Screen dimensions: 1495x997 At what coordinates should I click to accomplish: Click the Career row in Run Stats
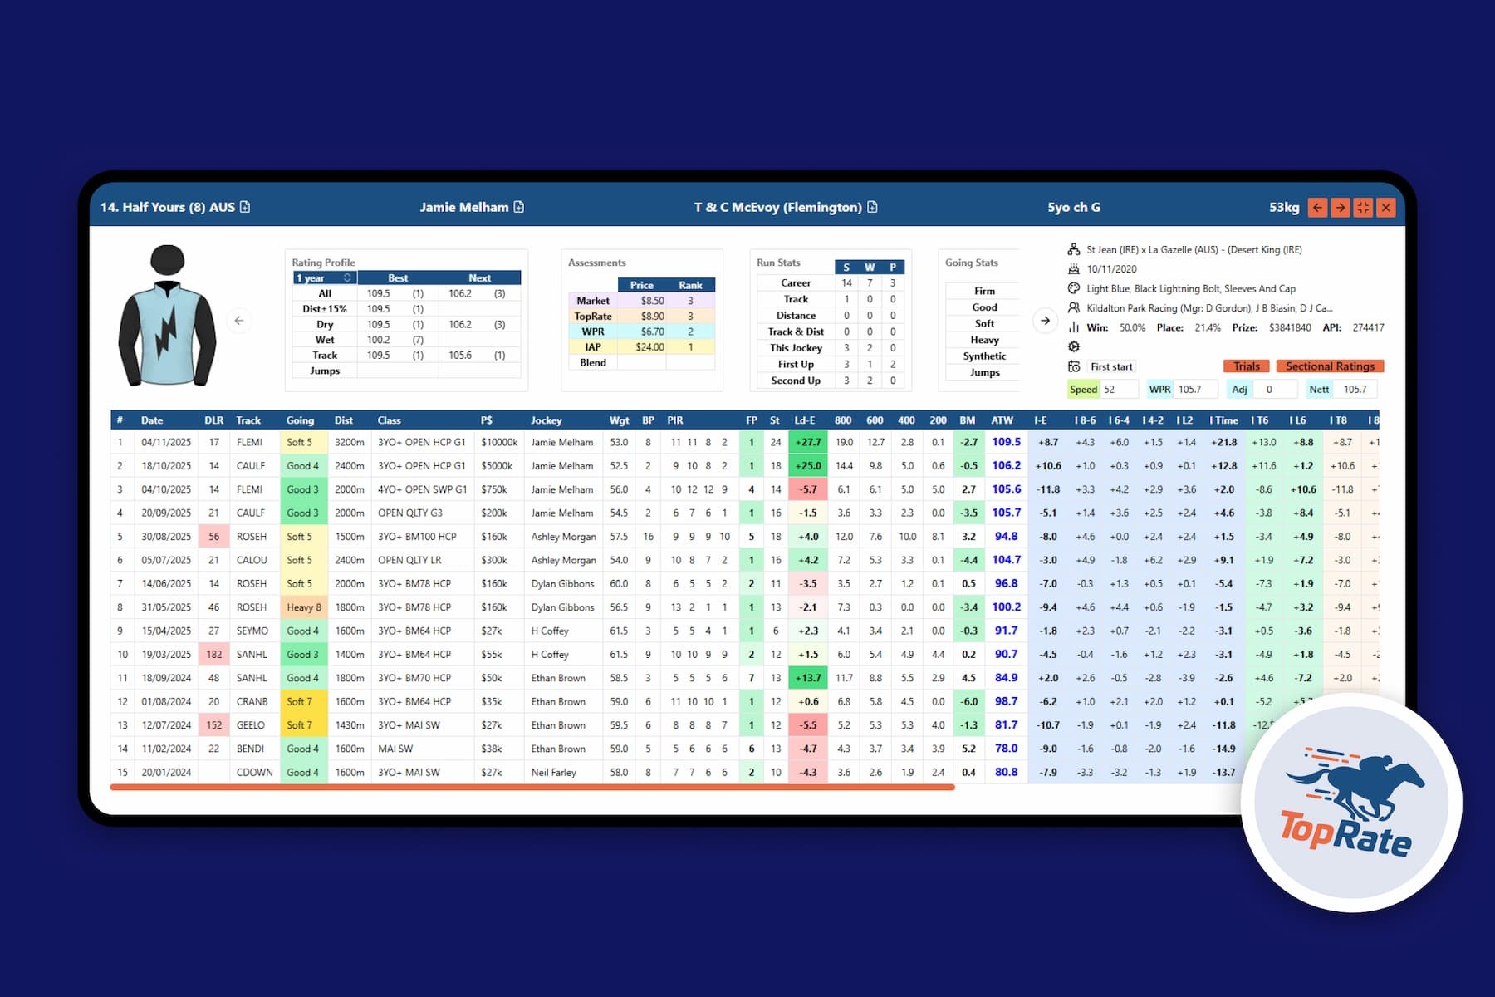(x=831, y=283)
